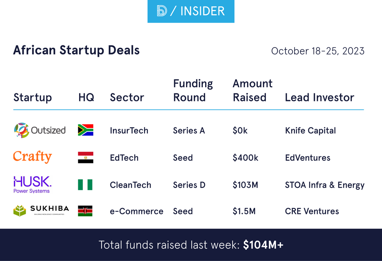
Task: Click STOA Infra & Energy investor
Action: pos(324,185)
